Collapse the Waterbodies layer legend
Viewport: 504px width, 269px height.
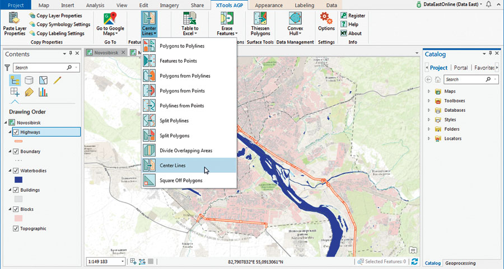pyautogui.click(x=10, y=171)
